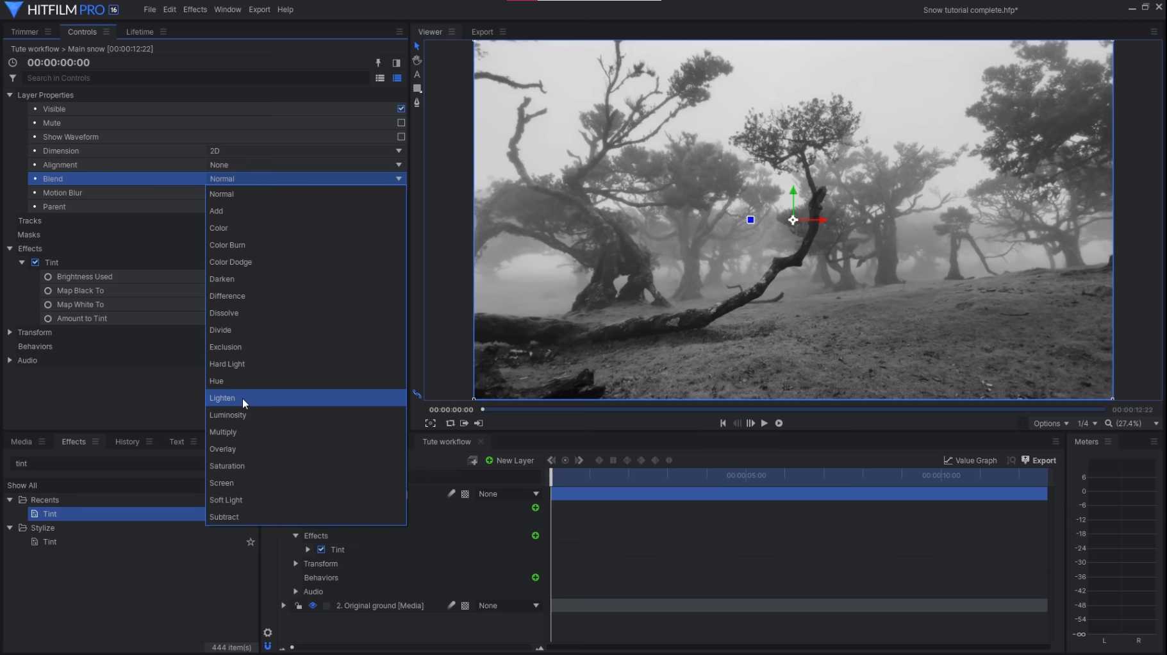Viewport: 1167px width, 655px height.
Task: Click the pin icon in Controls panel
Action: [378, 63]
